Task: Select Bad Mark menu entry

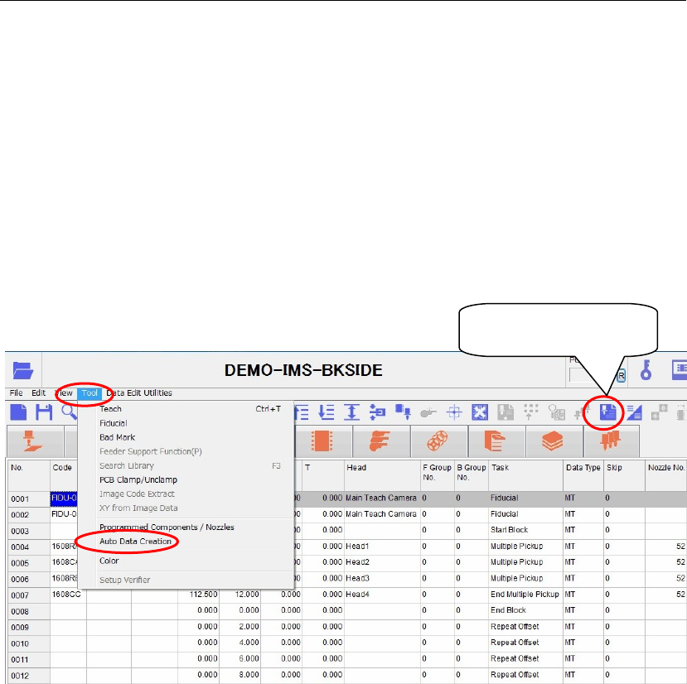Action: click(x=186, y=437)
